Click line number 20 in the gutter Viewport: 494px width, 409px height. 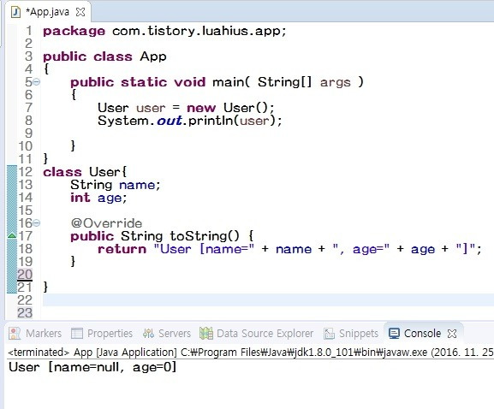point(25,275)
